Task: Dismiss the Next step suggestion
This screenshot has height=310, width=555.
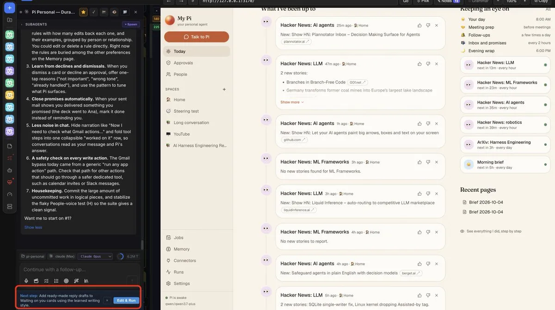Action: [107, 300]
